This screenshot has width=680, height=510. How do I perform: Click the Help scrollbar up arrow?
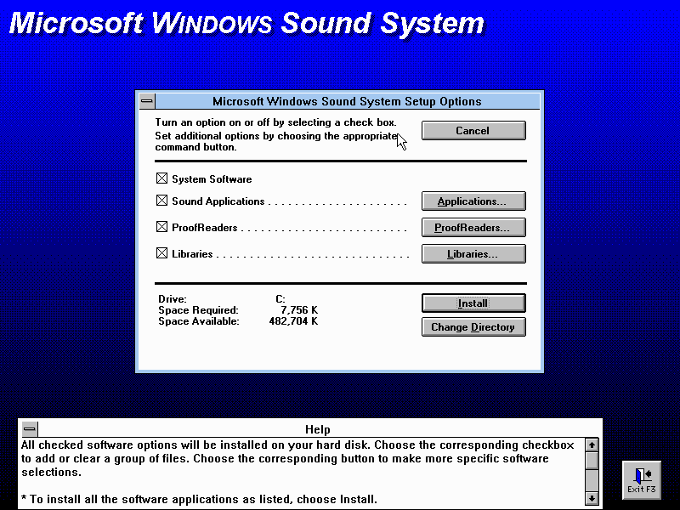pyautogui.click(x=592, y=445)
